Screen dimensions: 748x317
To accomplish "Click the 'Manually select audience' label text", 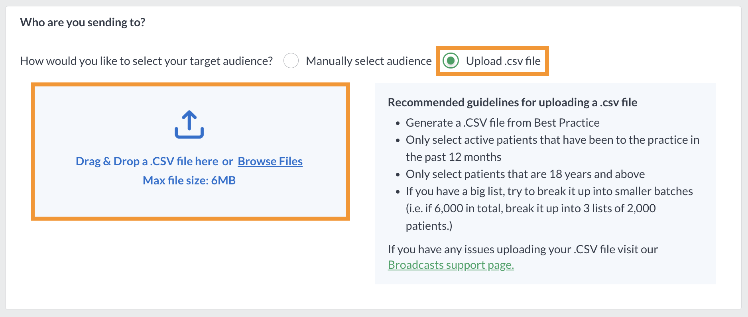I will (369, 61).
